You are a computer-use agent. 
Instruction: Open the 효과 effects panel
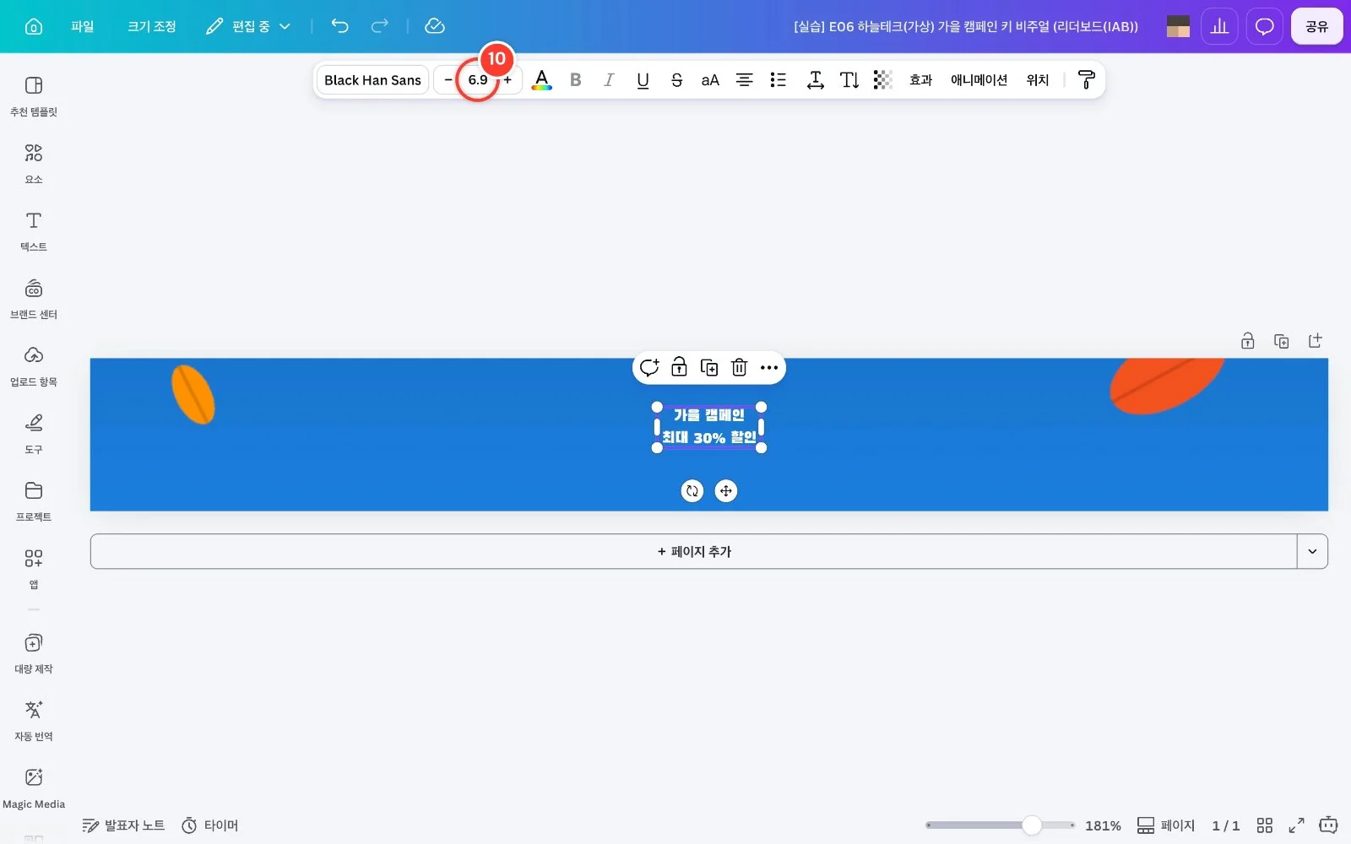[x=920, y=80]
